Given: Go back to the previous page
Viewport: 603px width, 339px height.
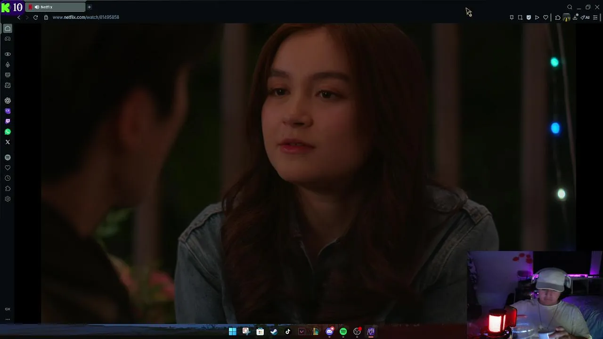Looking at the screenshot, I should coord(19,17).
